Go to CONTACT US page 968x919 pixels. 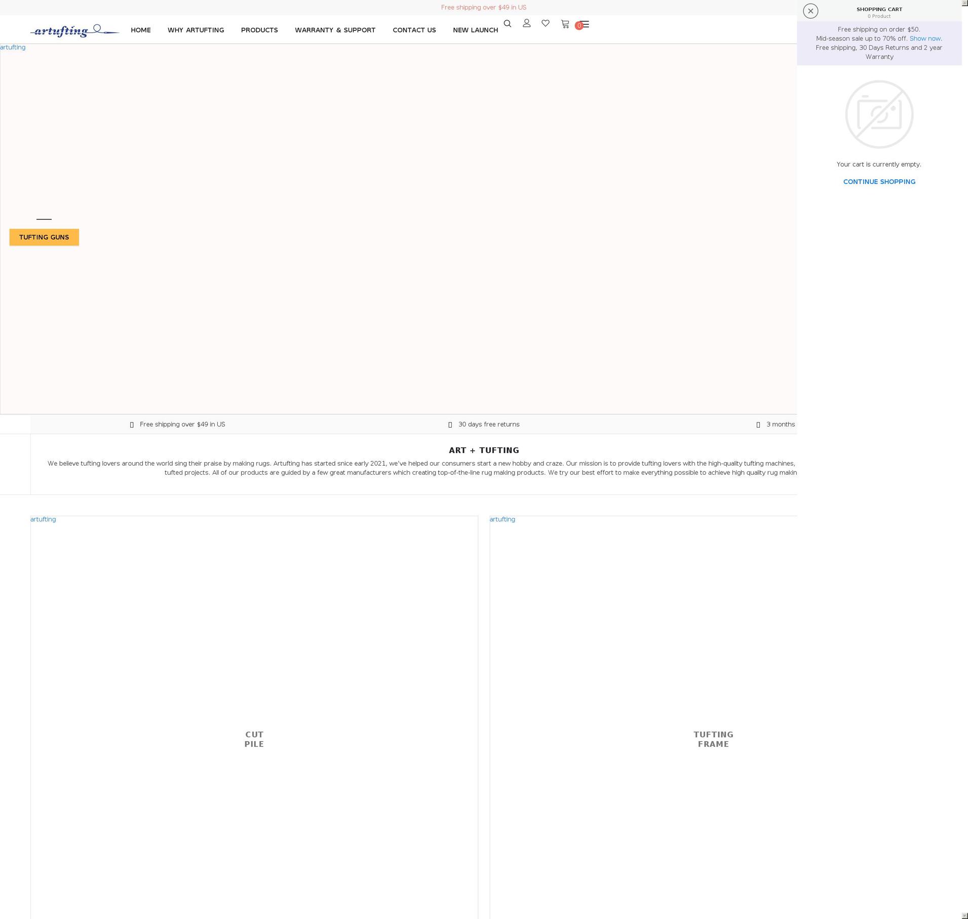[x=414, y=30]
